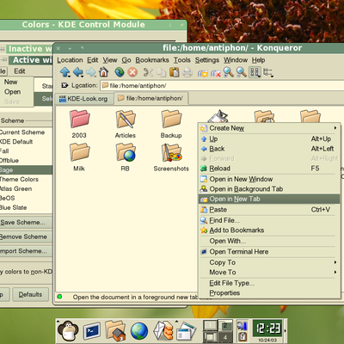344x344 pixels.
Task: Click the Home icon in the toolbar
Action: [104, 71]
